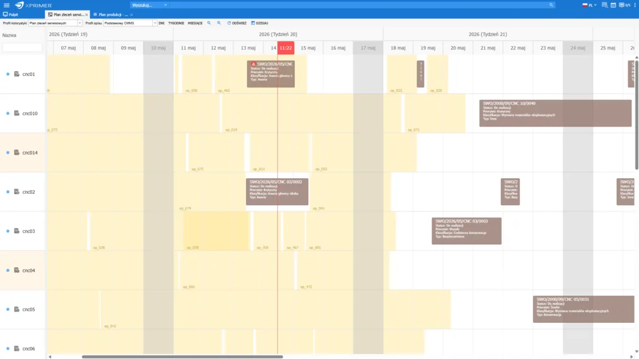Open order SWO/2026/05/CNC 02/0002 on cnc02

pos(277,191)
